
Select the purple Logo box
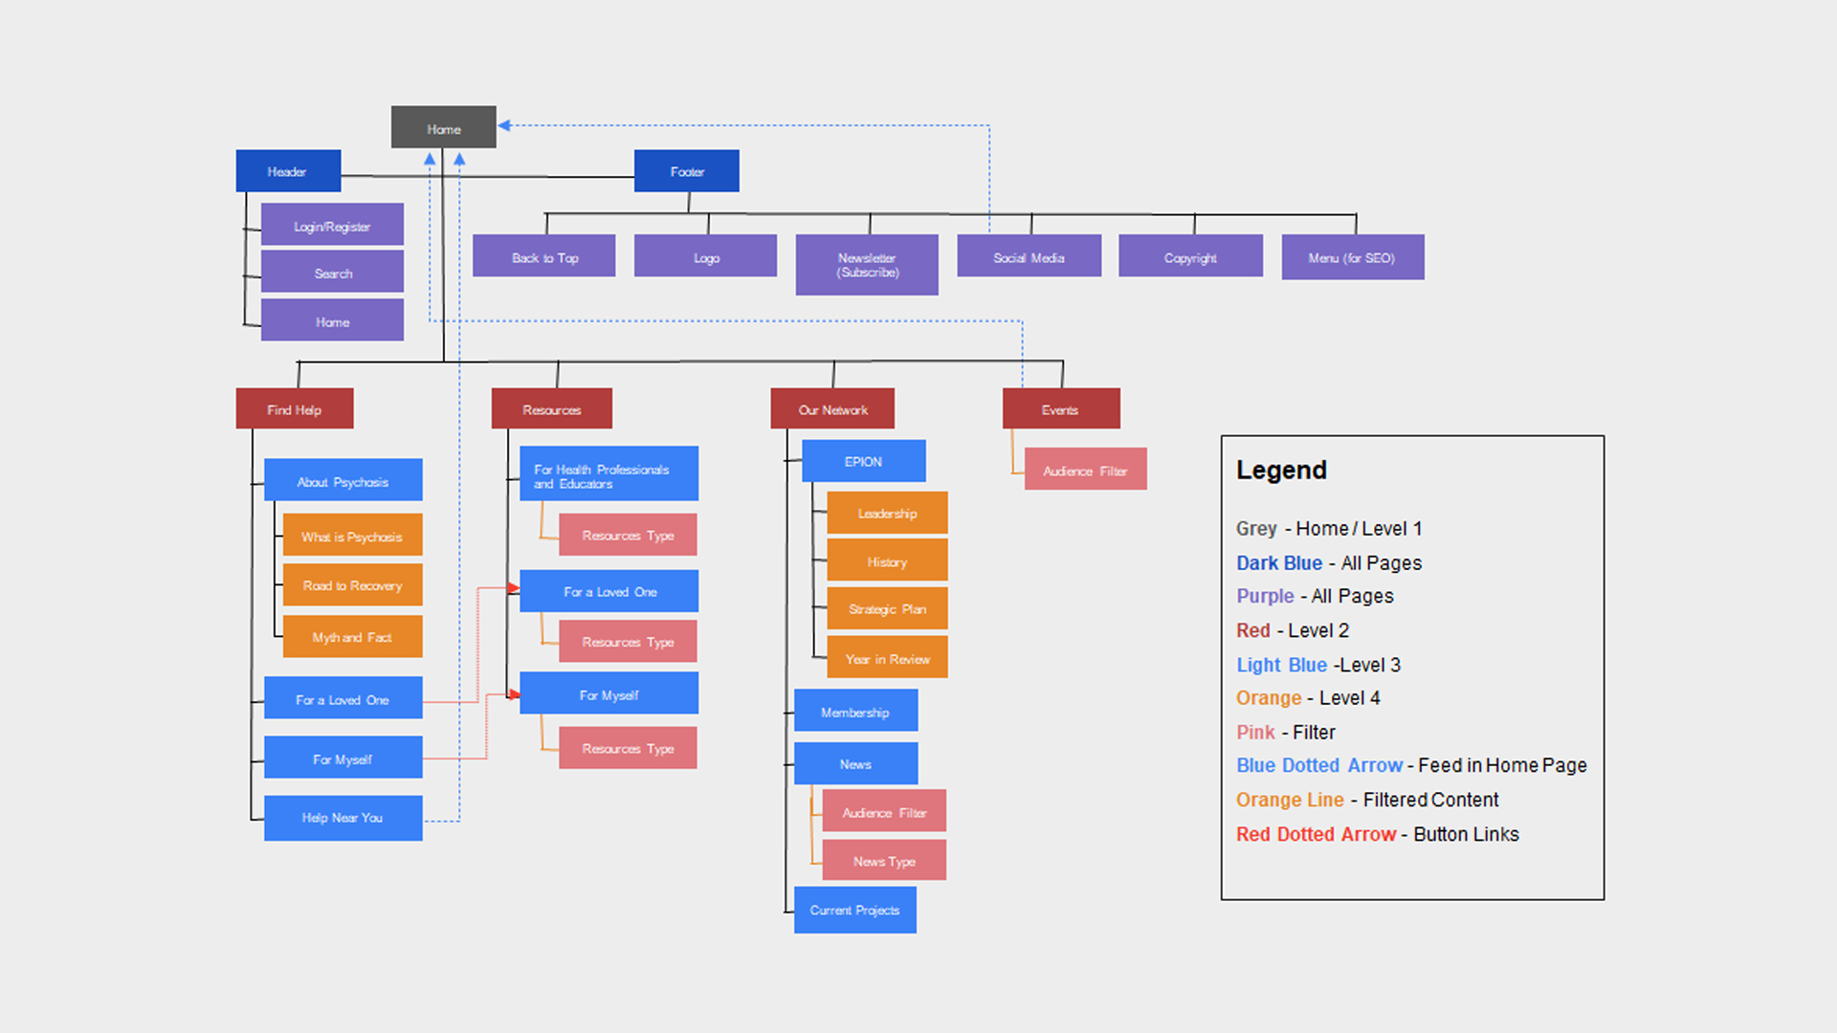click(x=705, y=256)
